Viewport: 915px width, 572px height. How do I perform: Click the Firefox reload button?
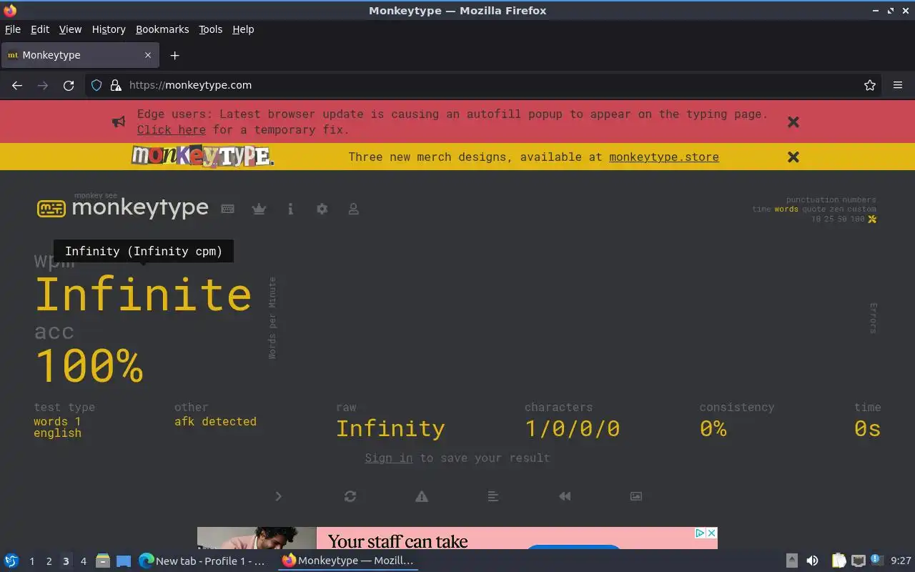[x=69, y=85]
